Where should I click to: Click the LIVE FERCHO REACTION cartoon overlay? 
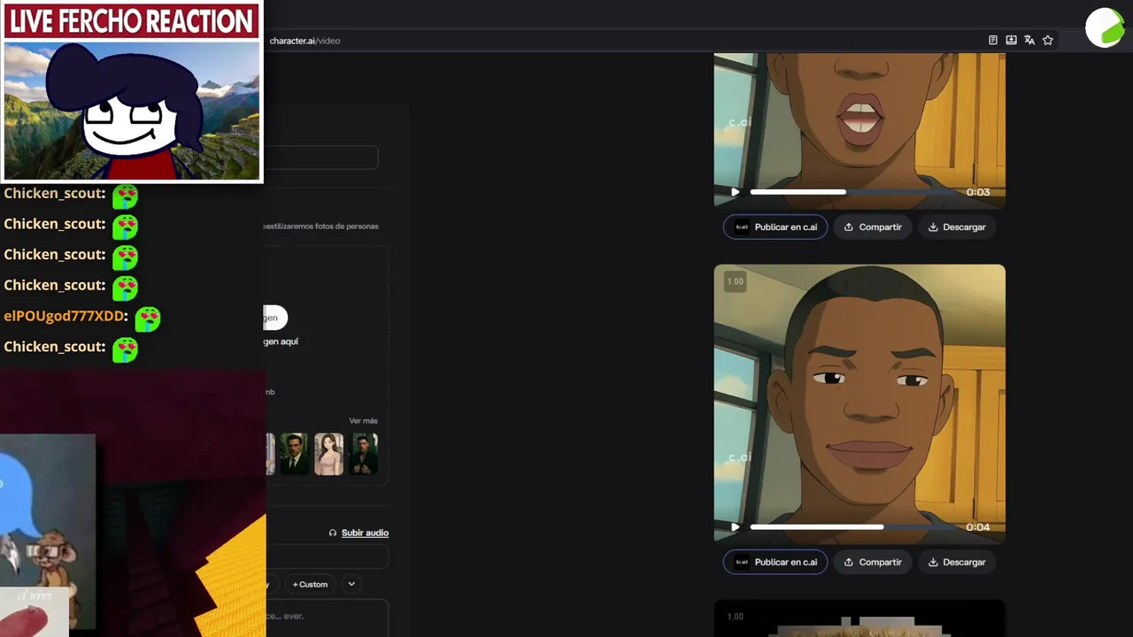(x=132, y=91)
